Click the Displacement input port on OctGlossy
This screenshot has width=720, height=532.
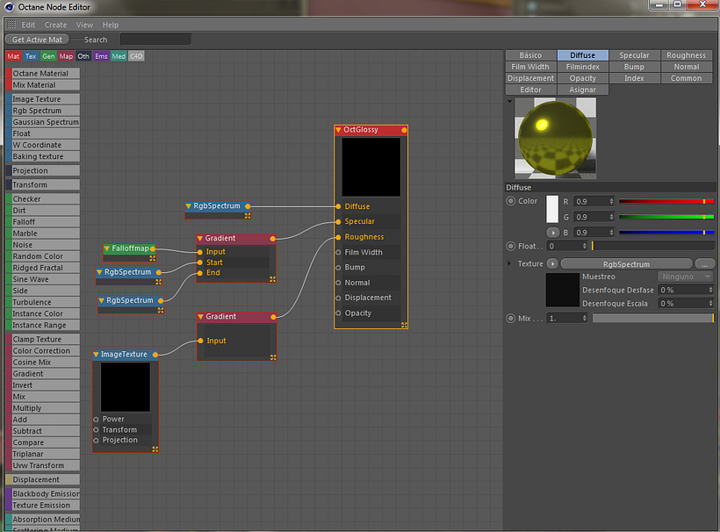click(338, 298)
